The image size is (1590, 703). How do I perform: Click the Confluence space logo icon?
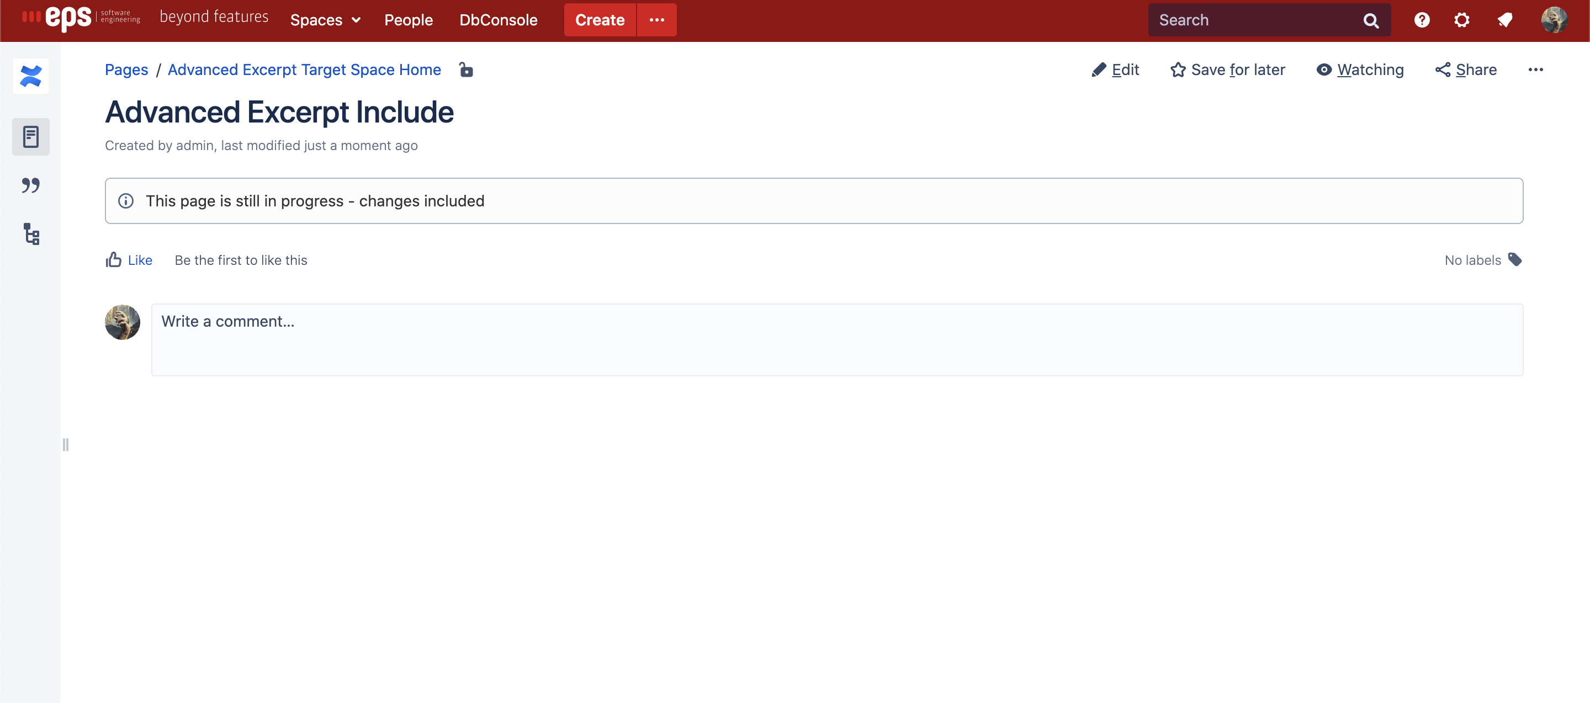30,76
